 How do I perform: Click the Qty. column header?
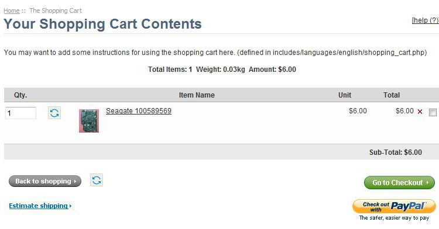point(20,95)
